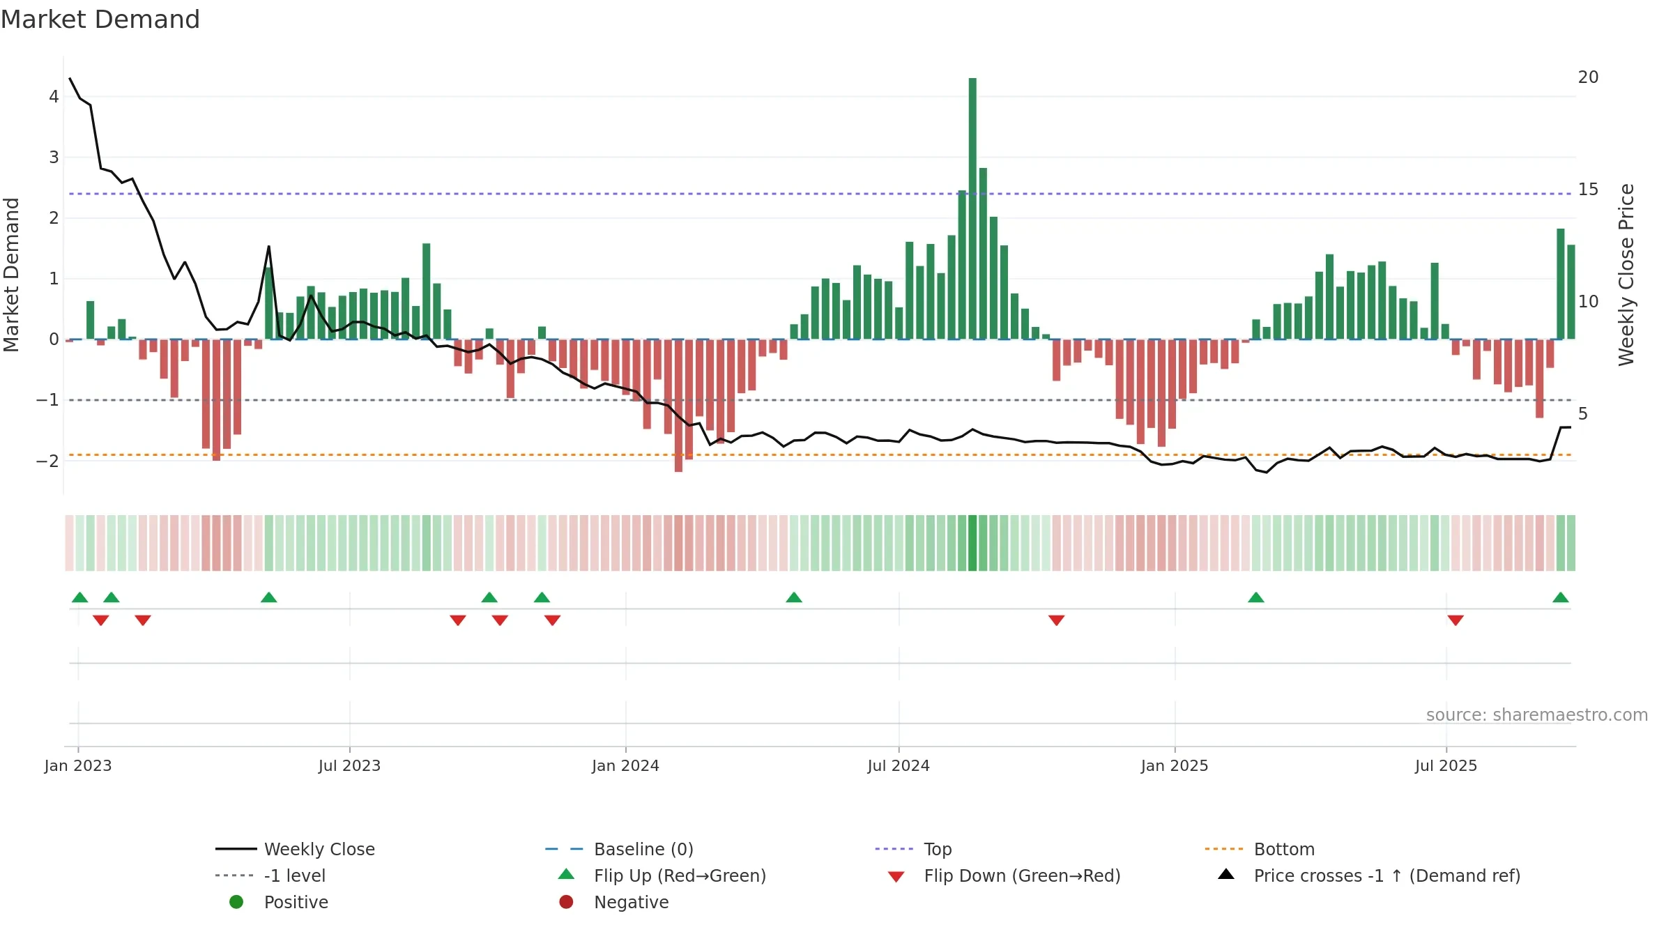Click the Jan 2024 x-axis label
The height and width of the screenshot is (941, 1673).
625,766
